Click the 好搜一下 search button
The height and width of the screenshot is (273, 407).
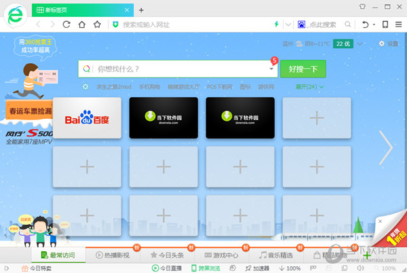(x=303, y=69)
